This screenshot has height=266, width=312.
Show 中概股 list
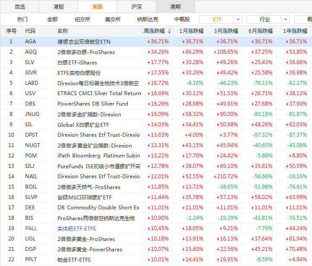(182, 19)
